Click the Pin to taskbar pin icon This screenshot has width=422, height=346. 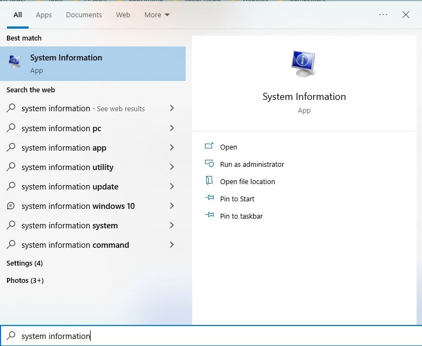(209, 215)
